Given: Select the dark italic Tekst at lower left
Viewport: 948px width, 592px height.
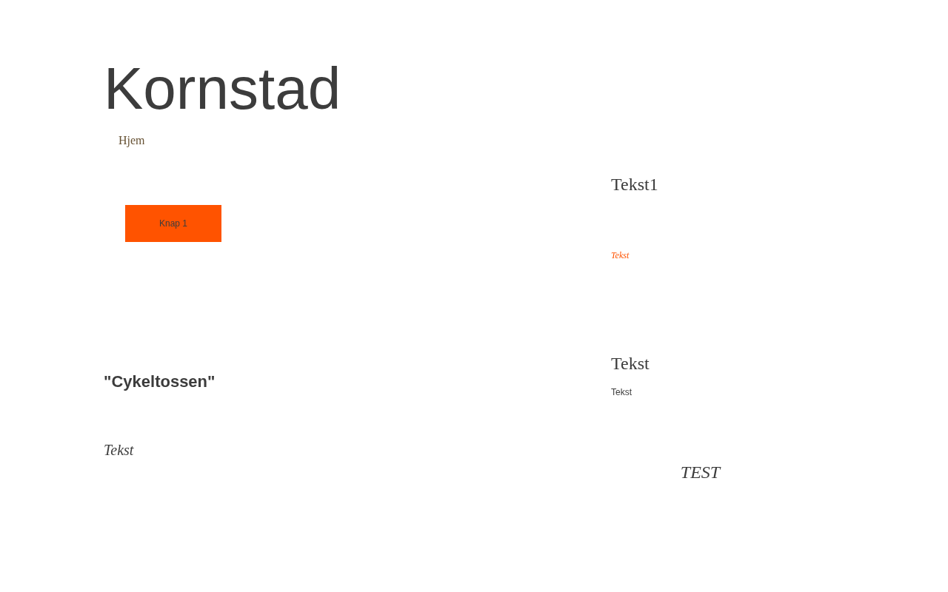Looking at the screenshot, I should 118,450.
